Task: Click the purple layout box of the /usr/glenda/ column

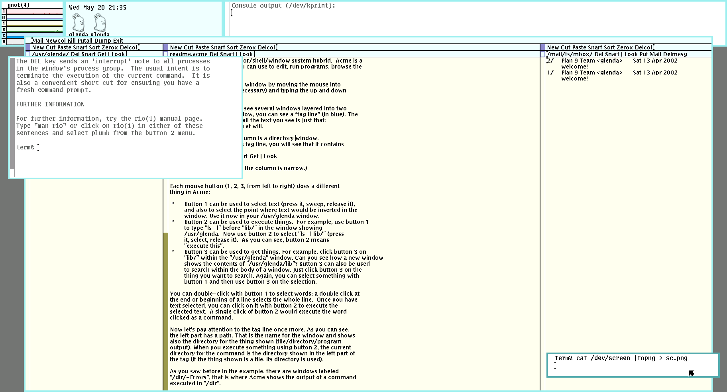Action: (28, 47)
